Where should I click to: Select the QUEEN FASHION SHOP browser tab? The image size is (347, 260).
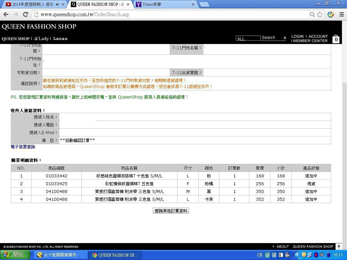[x=100, y=4]
